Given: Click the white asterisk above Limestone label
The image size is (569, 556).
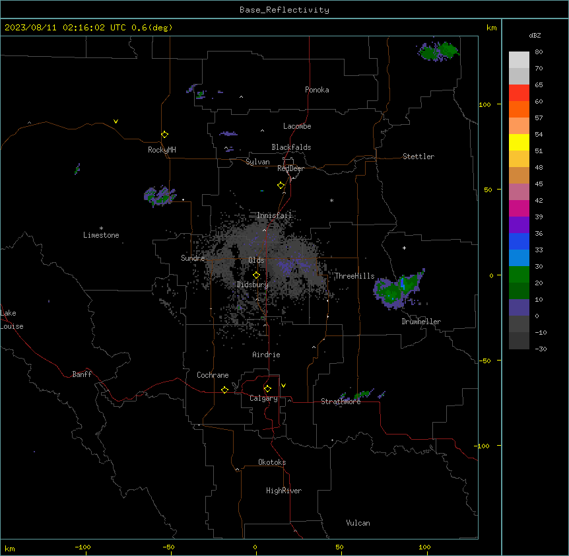Looking at the screenshot, I should tap(101, 228).
